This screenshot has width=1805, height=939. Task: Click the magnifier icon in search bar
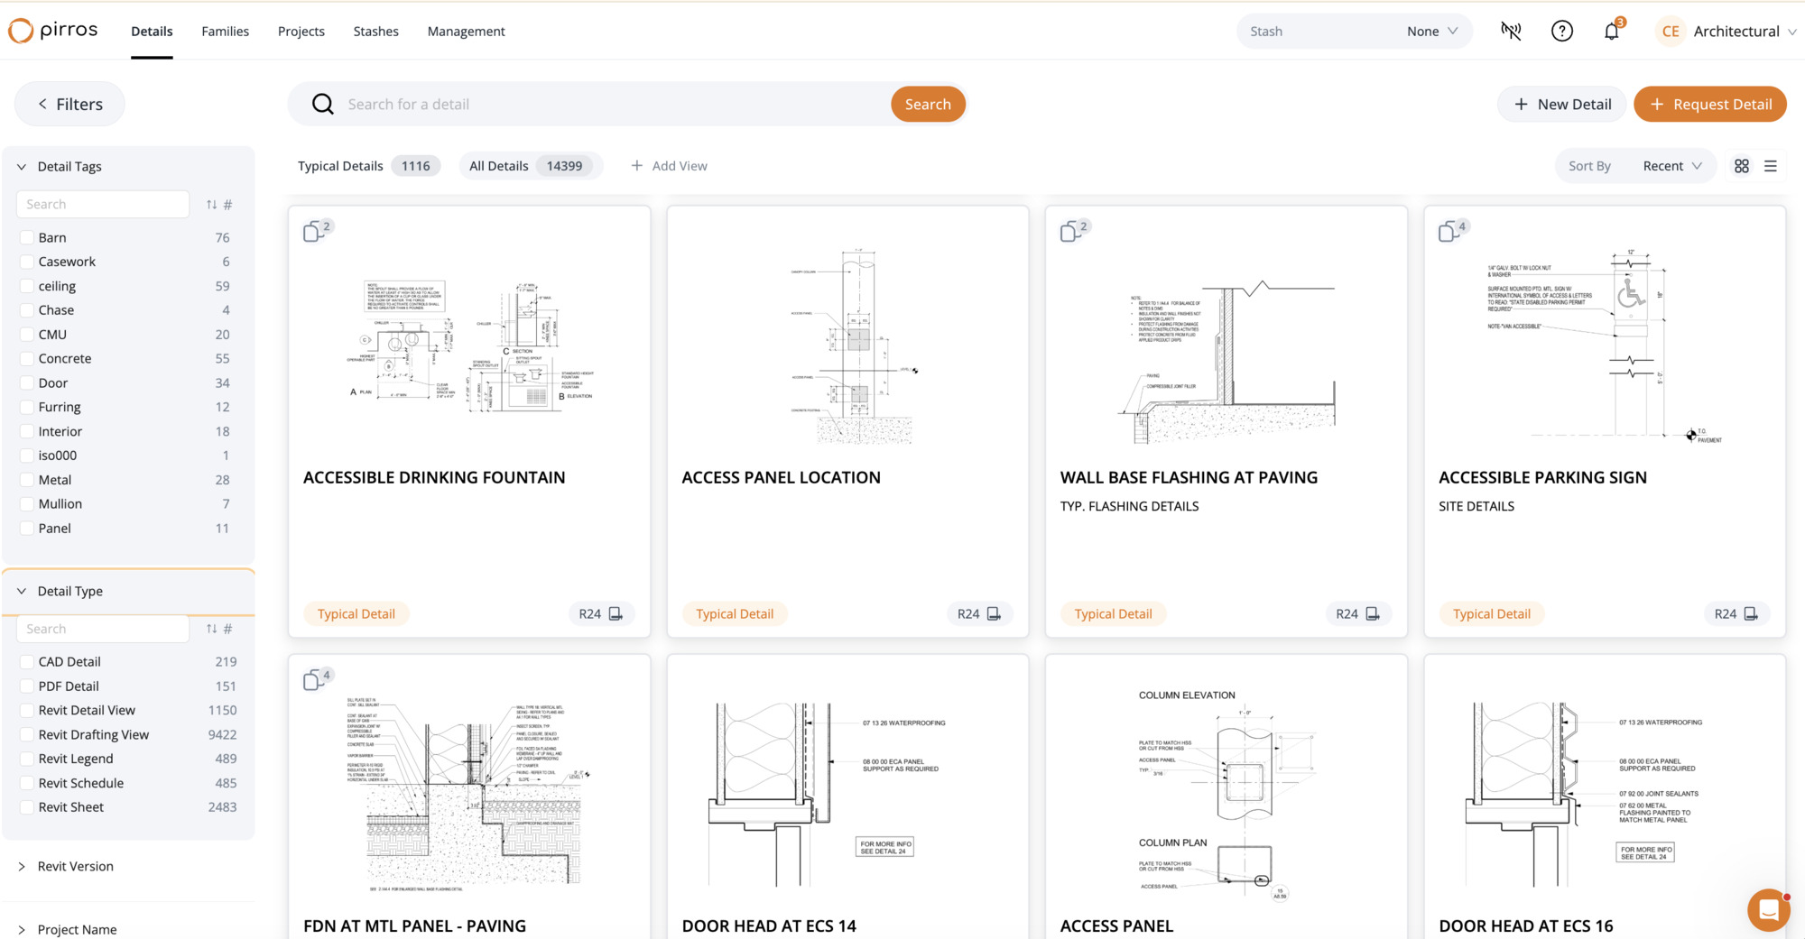(322, 105)
